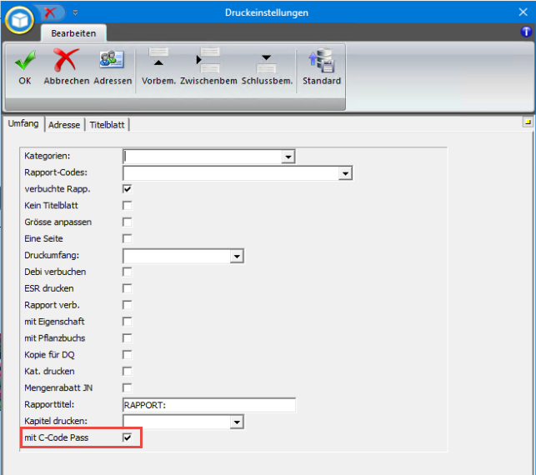Viewport: 536px width, 475px height.
Task: Switch to the Adresse tab
Action: (x=64, y=125)
